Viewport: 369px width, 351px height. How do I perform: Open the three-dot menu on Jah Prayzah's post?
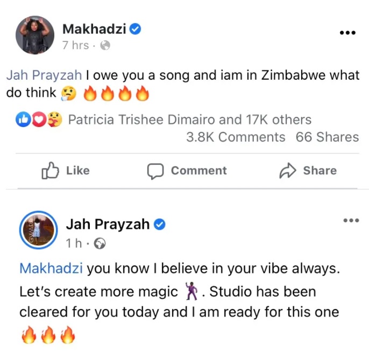tap(351, 221)
